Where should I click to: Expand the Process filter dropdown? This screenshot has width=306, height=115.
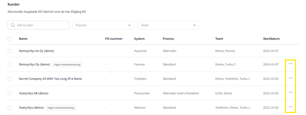103,25
